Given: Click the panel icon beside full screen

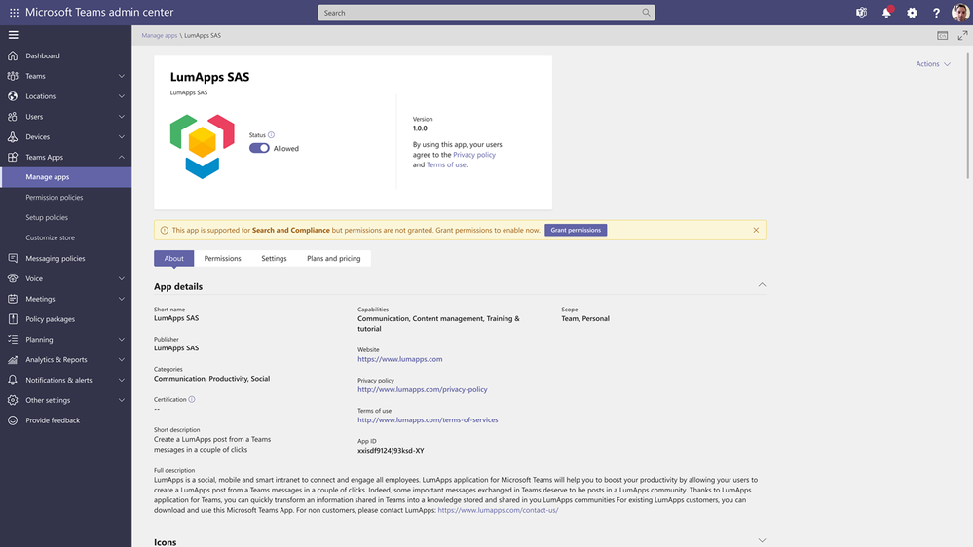Looking at the screenshot, I should point(943,35).
